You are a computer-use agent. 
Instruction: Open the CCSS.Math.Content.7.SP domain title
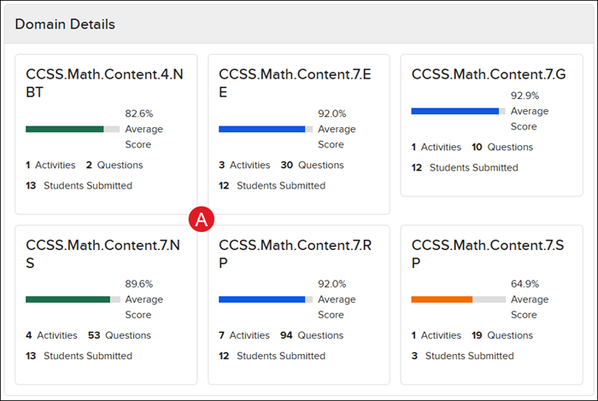(x=488, y=254)
